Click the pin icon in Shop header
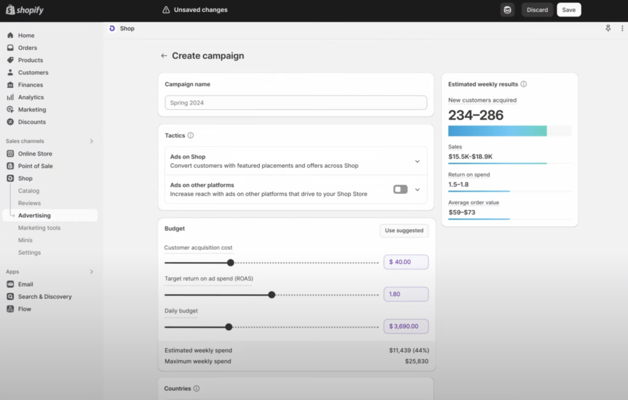 click(608, 28)
